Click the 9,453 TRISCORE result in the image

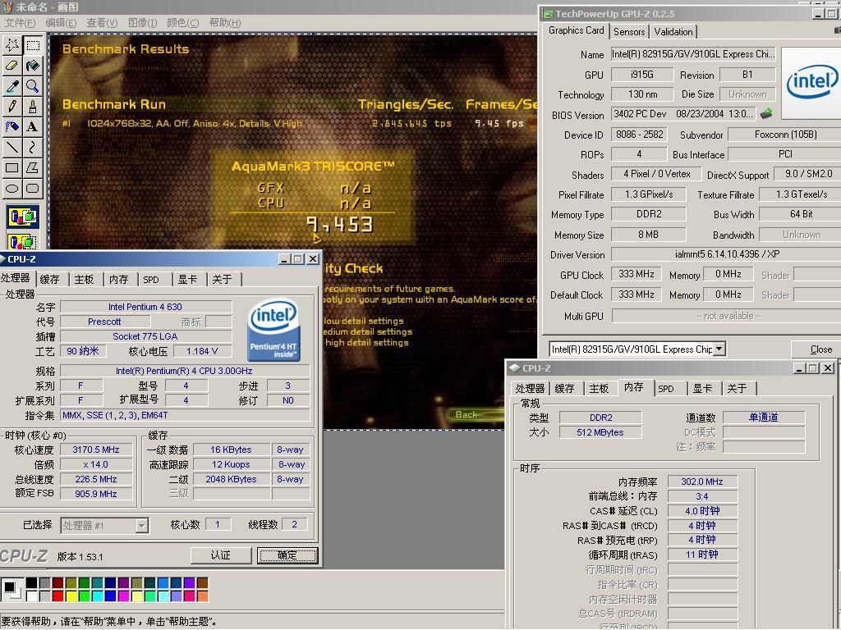(339, 225)
